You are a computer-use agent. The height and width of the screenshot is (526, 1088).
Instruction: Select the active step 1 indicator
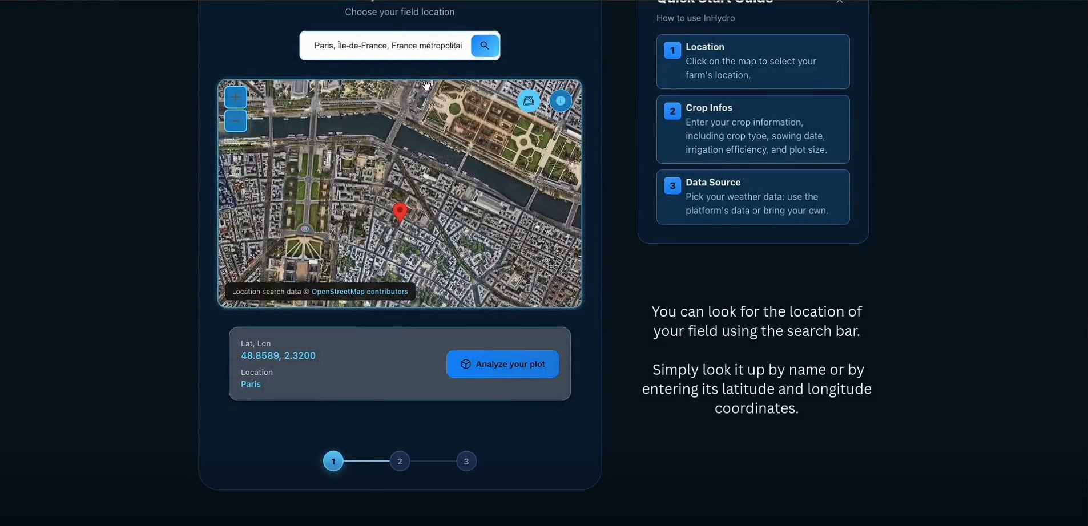coord(333,460)
